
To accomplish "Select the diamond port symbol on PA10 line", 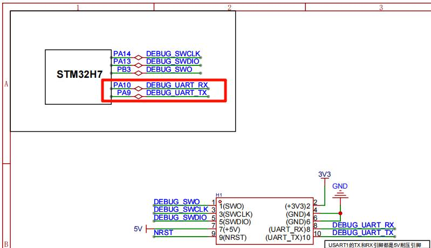I will [138, 89].
